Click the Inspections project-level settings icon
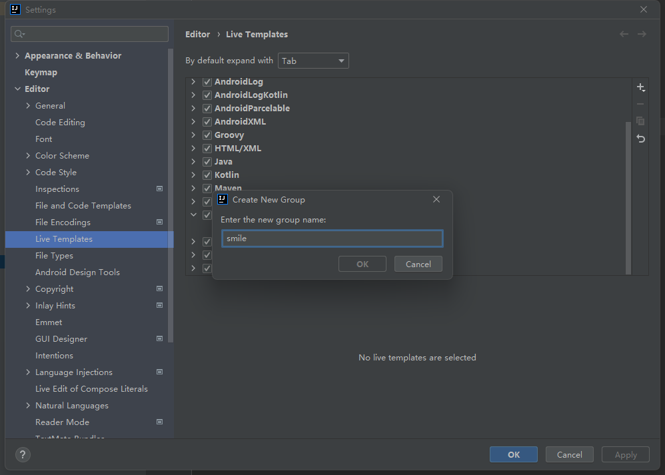 point(159,189)
